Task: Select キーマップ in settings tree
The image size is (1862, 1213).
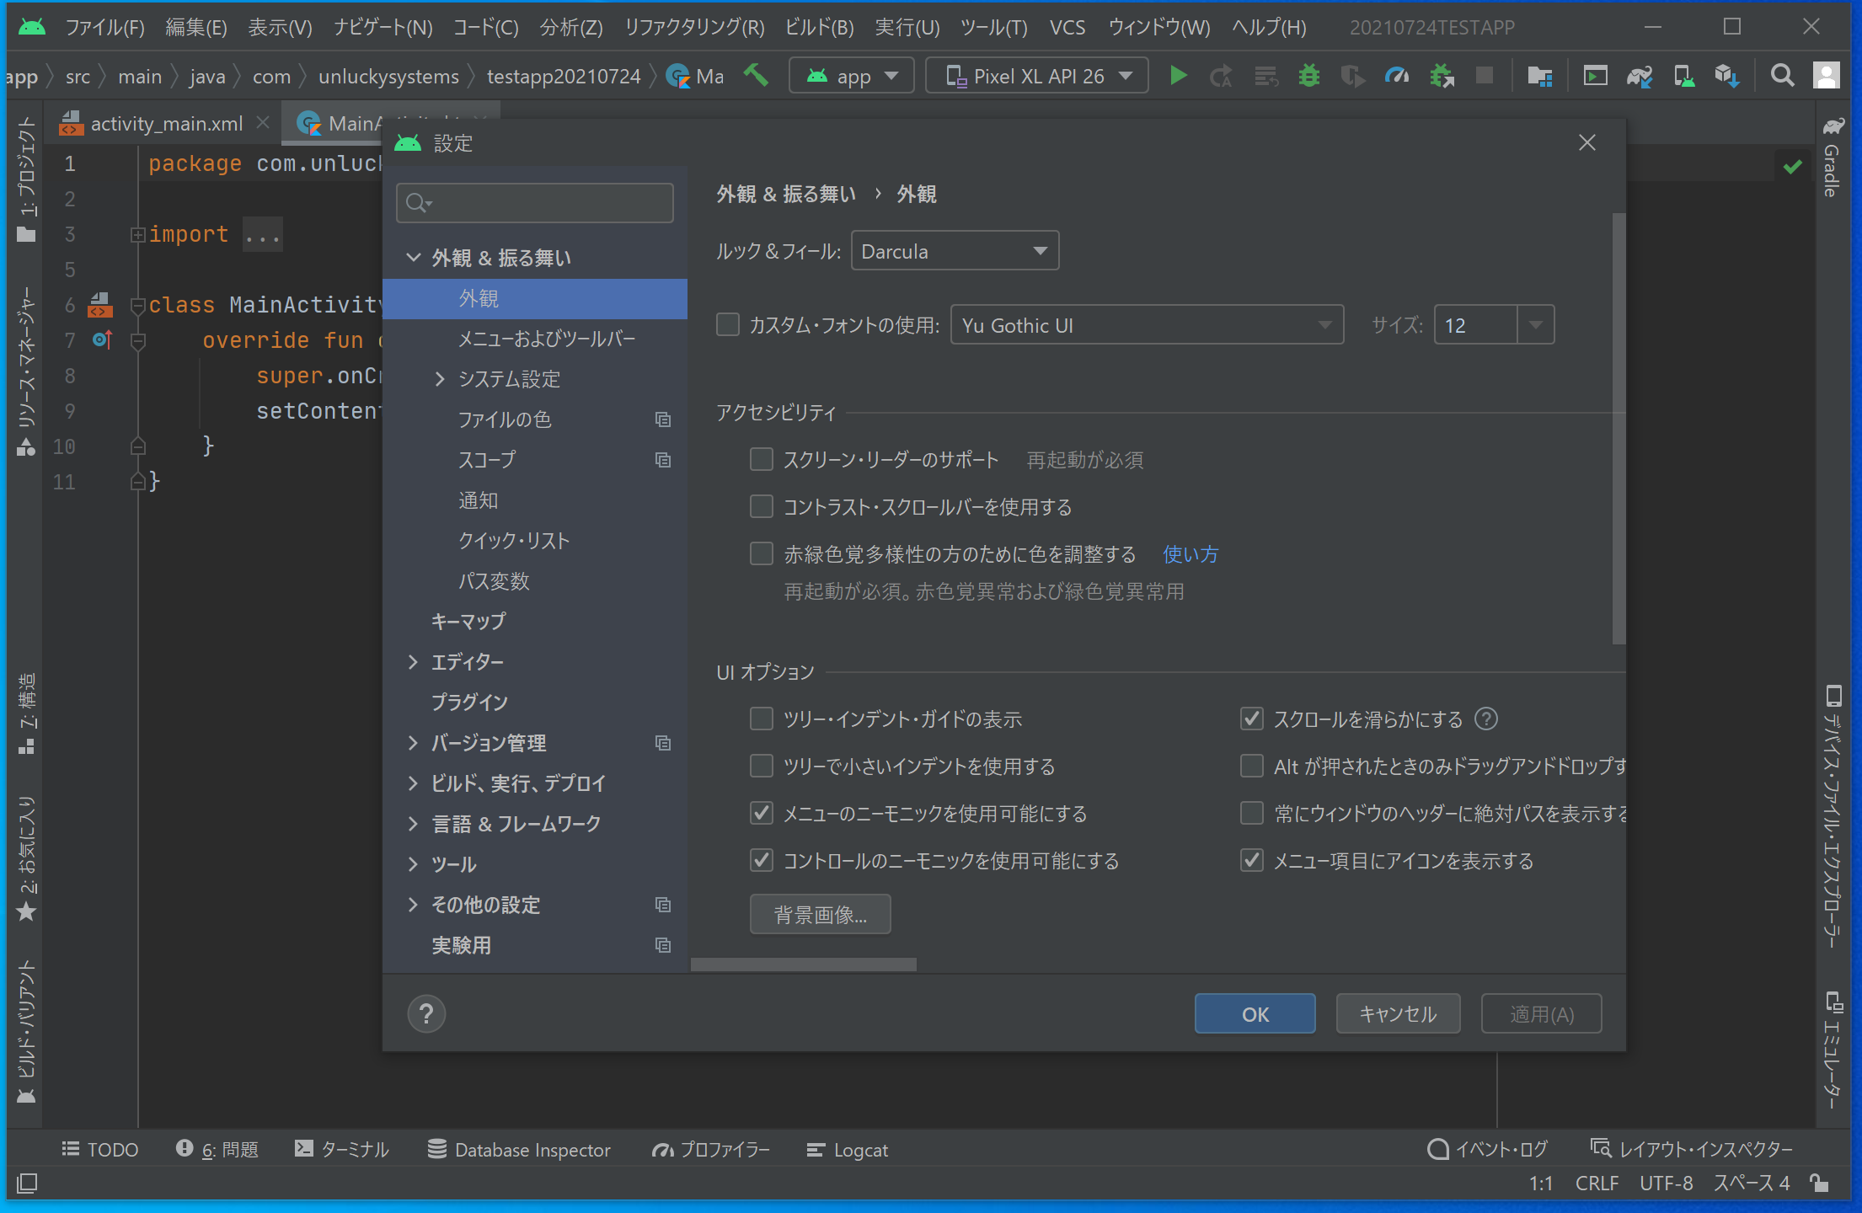Action: coord(468,622)
